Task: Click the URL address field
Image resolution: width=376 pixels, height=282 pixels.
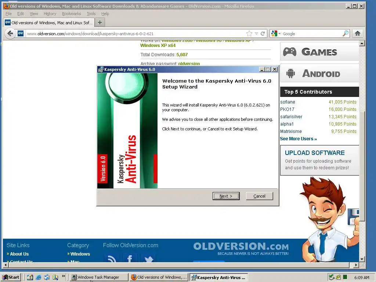Action: 135,33
